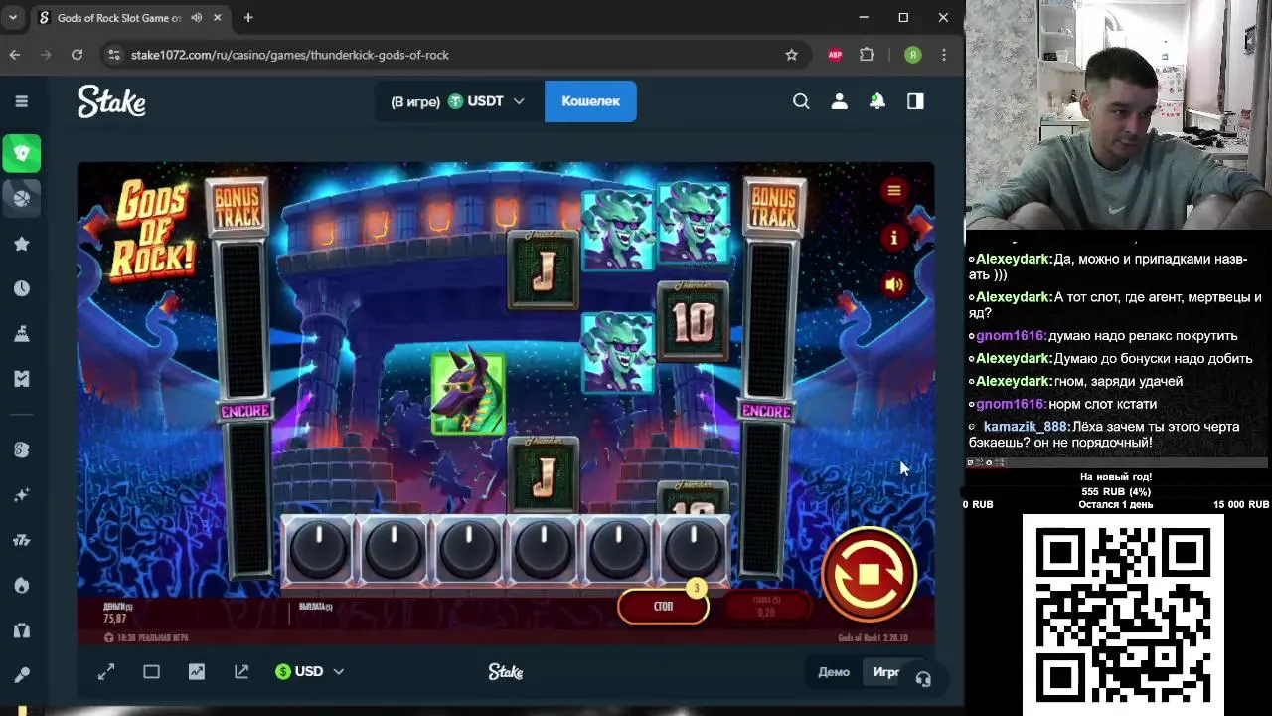Click the 555 RUB (4%) donation goal
Screen dimensions: 1272x716
tap(1116, 491)
